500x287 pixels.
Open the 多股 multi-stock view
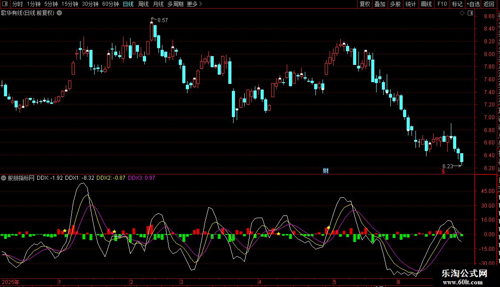(395, 4)
